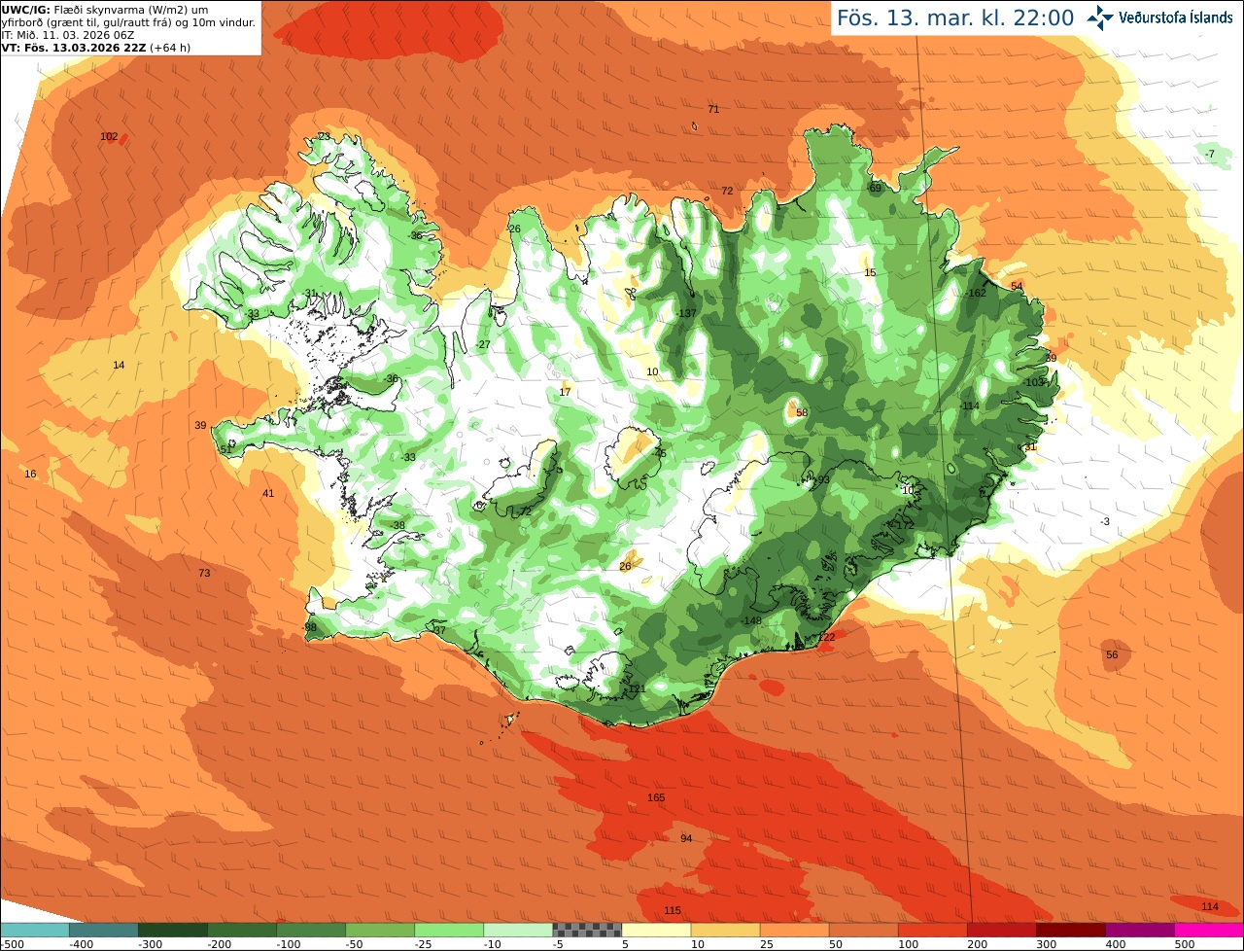
Task: Select the red 200 to 300 legend swatch
Action: (1002, 930)
